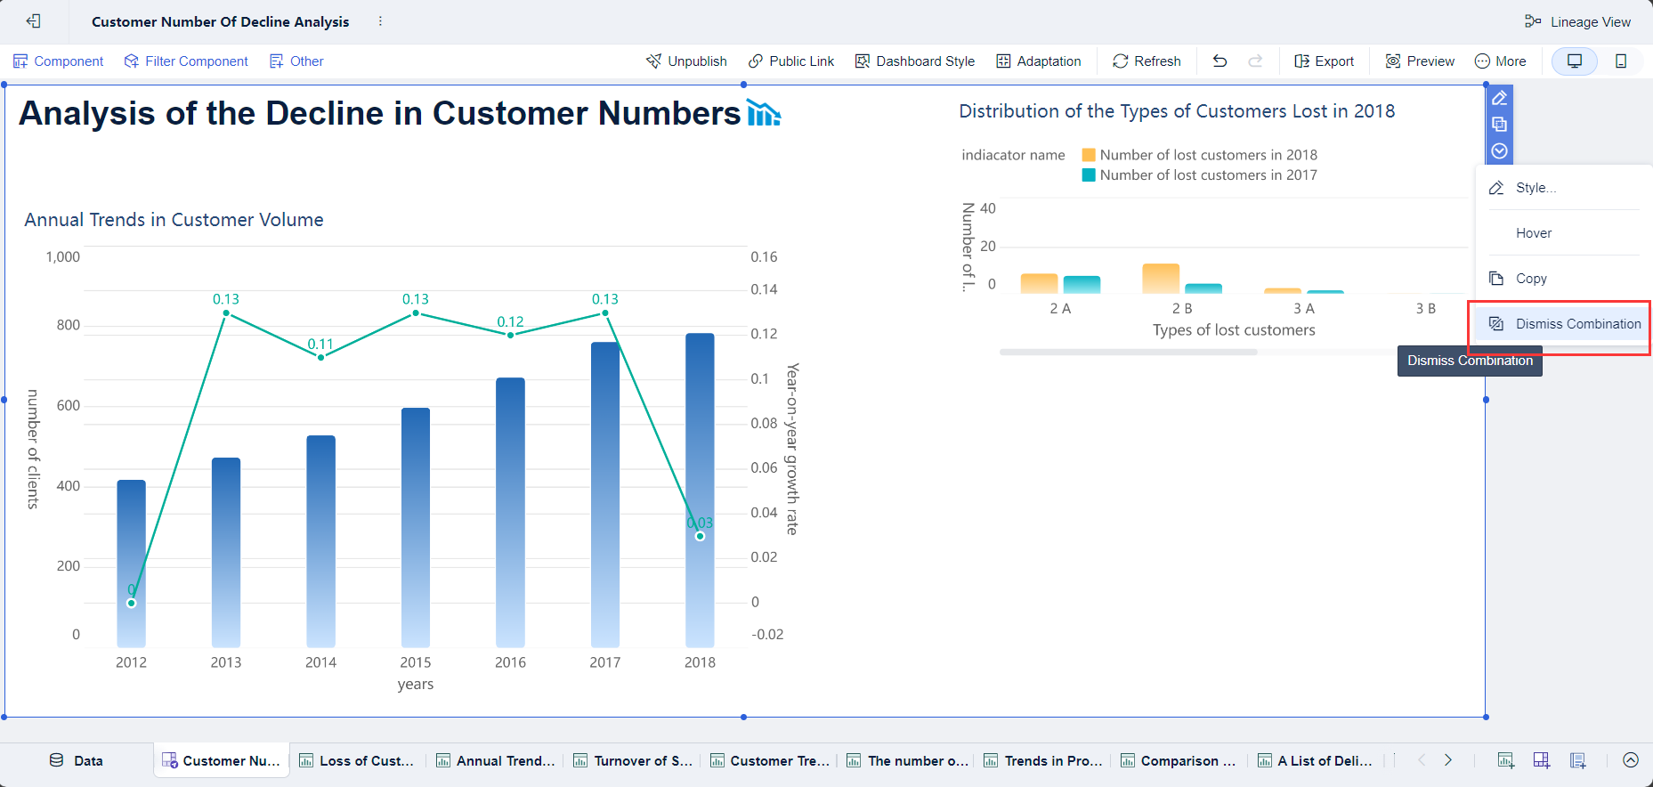Open the three-dot menu next to the title
This screenshot has height=787, width=1653.
point(380,21)
